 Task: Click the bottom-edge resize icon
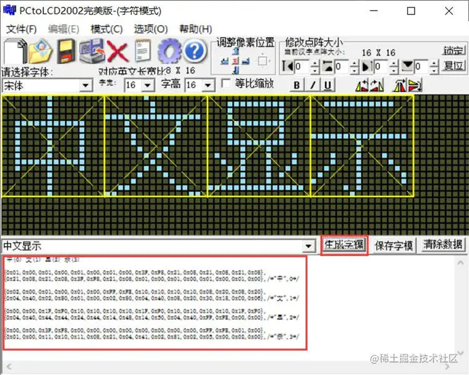407,66
